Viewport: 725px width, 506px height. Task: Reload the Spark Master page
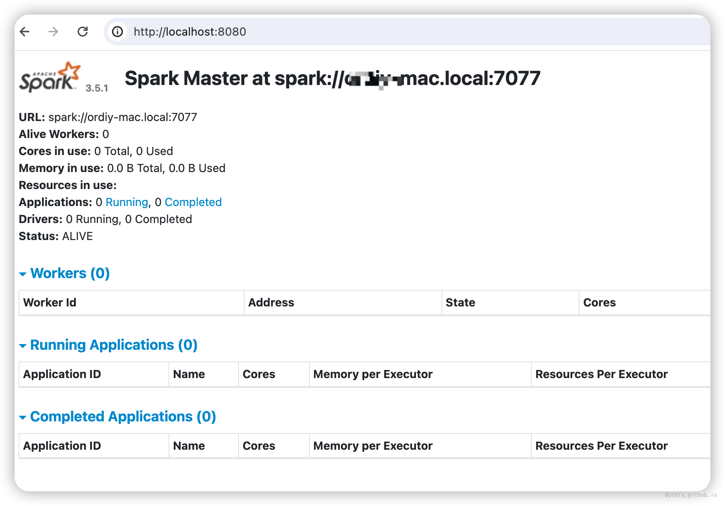click(x=83, y=32)
